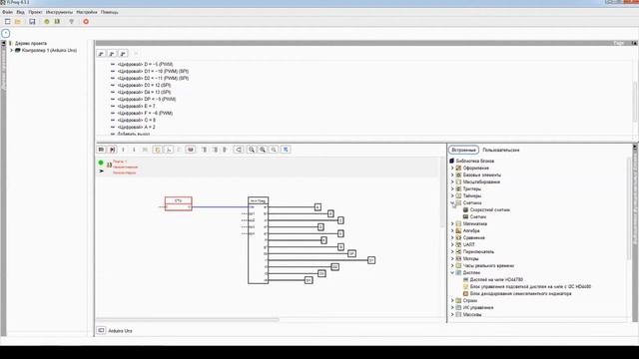Click the first icon of the canvas toolbar
This screenshot has width=639, height=359.
(x=101, y=150)
